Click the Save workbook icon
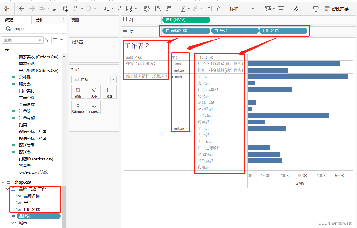 click(x=55, y=9)
